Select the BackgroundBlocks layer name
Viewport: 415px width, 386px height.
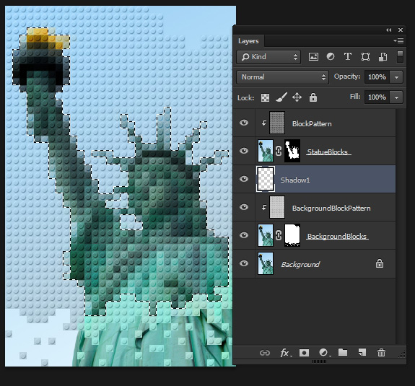tap(337, 236)
